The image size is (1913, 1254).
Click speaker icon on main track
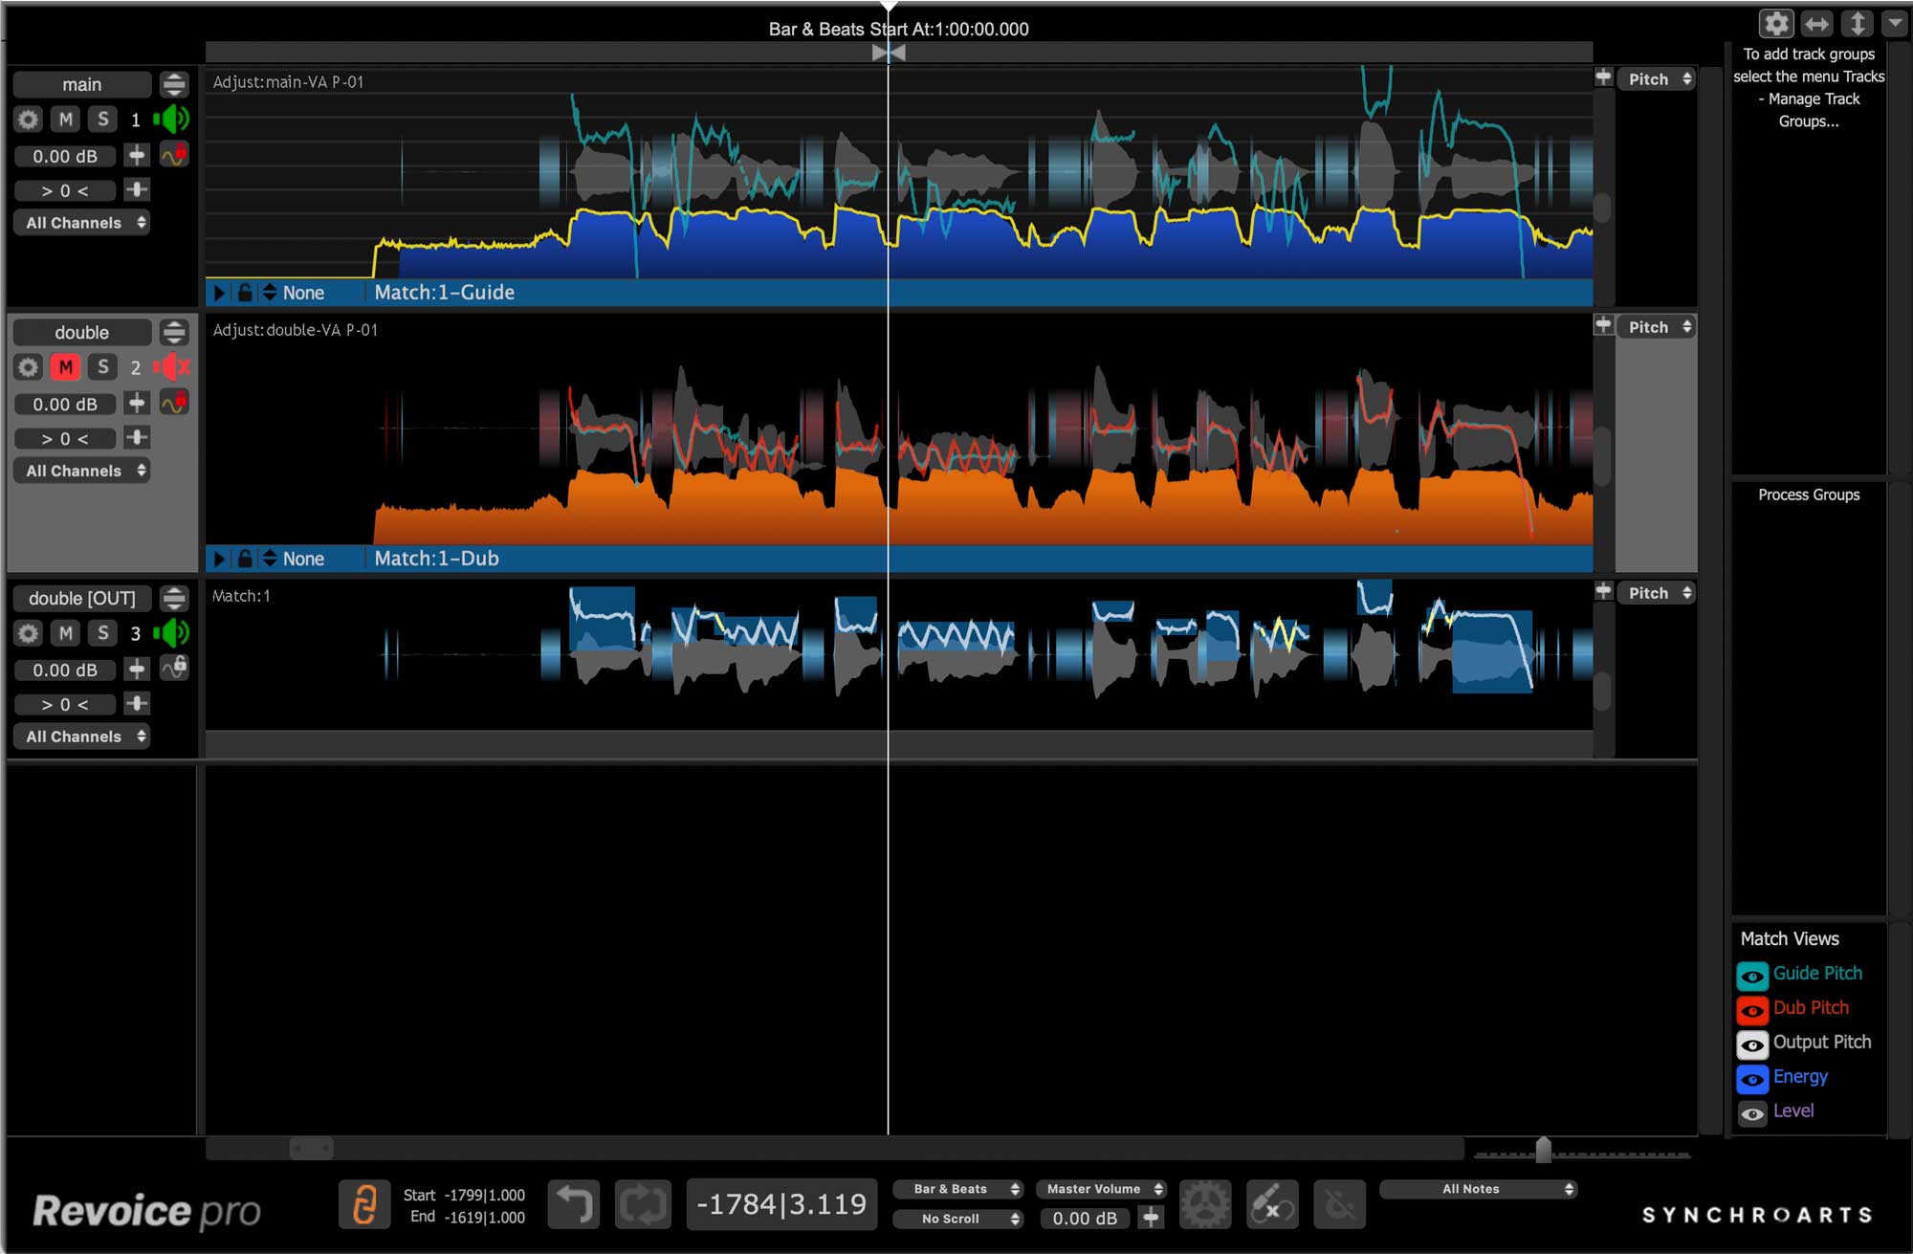(x=172, y=120)
